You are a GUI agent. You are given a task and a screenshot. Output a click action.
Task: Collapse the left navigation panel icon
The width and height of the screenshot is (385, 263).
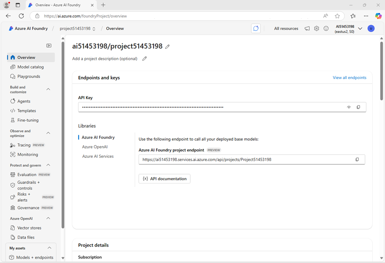point(49,46)
